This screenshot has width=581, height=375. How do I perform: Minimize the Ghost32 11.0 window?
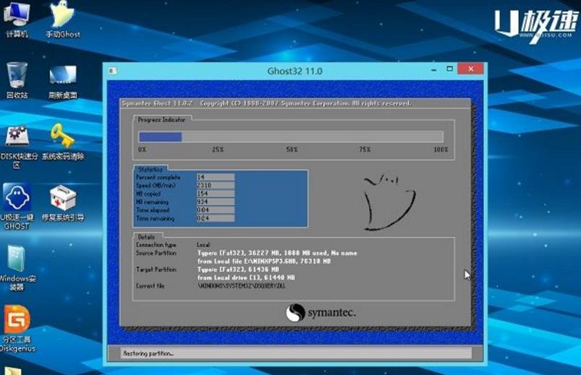pyautogui.click(x=434, y=69)
